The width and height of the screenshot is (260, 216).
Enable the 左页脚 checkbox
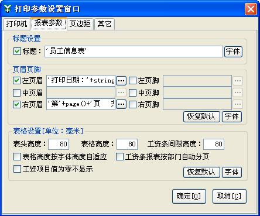click(x=132, y=80)
